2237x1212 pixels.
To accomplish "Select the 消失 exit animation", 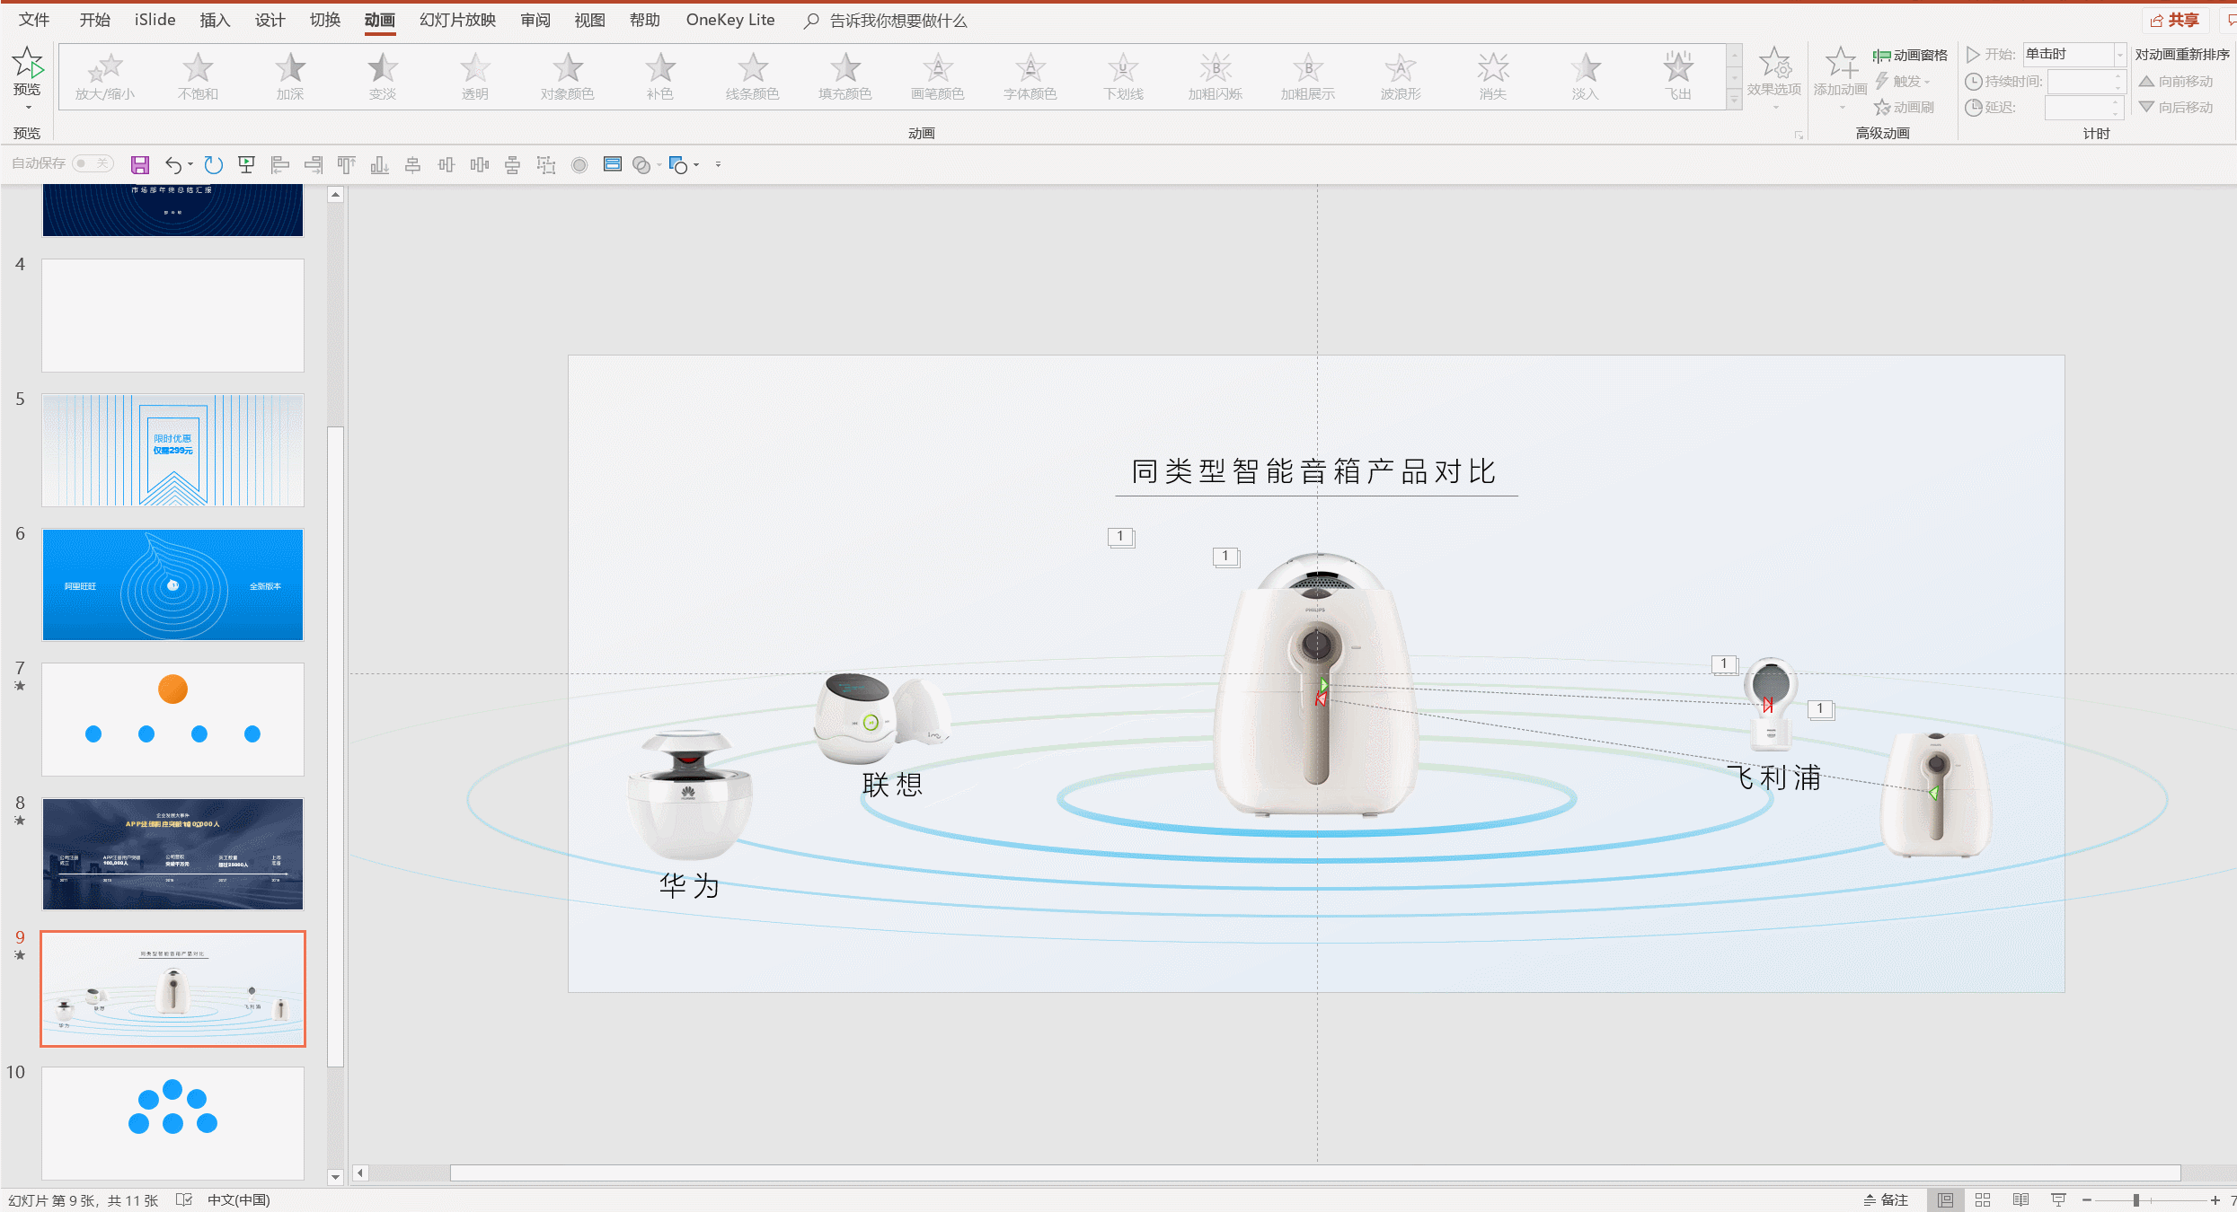I will (1493, 76).
